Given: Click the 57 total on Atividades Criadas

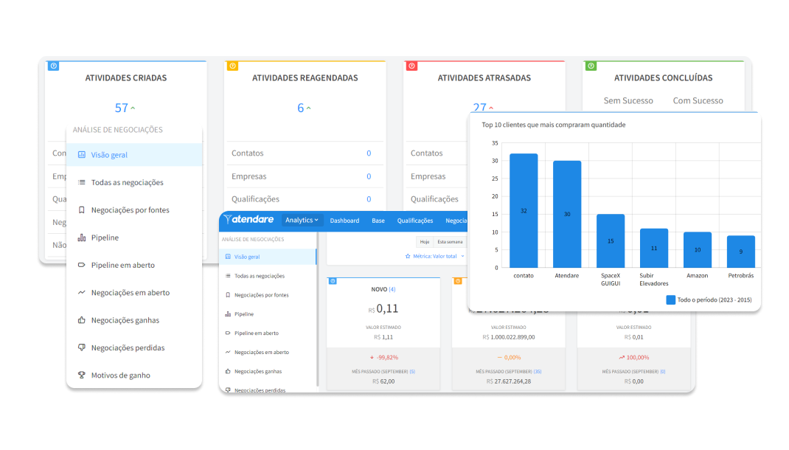Looking at the screenshot, I should point(121,108).
